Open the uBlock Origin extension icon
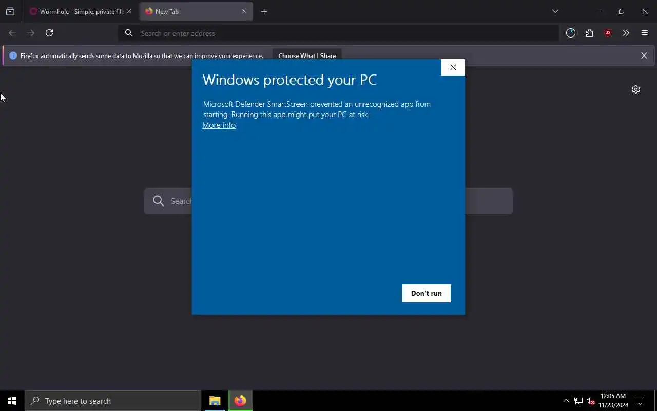Screen dimensions: 657x411 (608, 33)
